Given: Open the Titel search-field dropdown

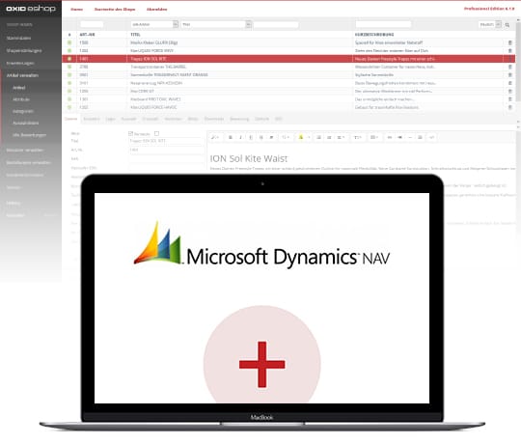Looking at the screenshot, I should 216,24.
